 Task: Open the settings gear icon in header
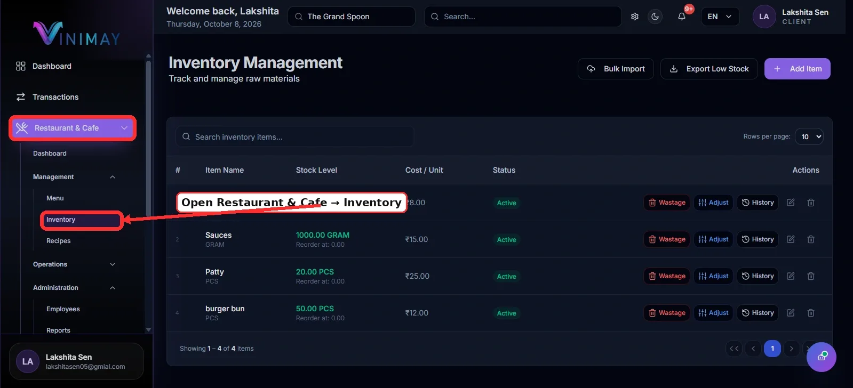(634, 17)
